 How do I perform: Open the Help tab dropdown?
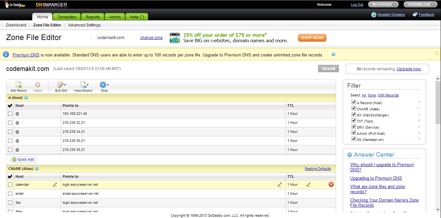137,17
